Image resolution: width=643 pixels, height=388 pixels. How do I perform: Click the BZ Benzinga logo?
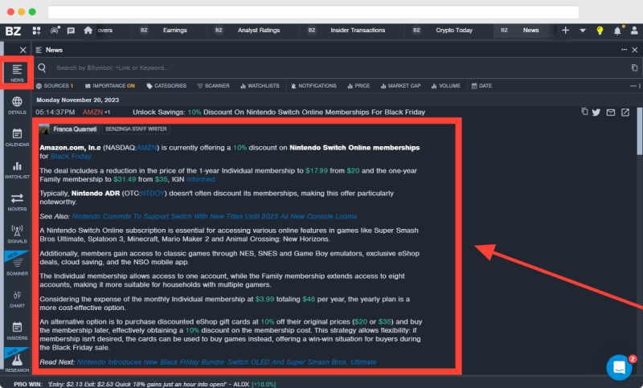pos(13,31)
